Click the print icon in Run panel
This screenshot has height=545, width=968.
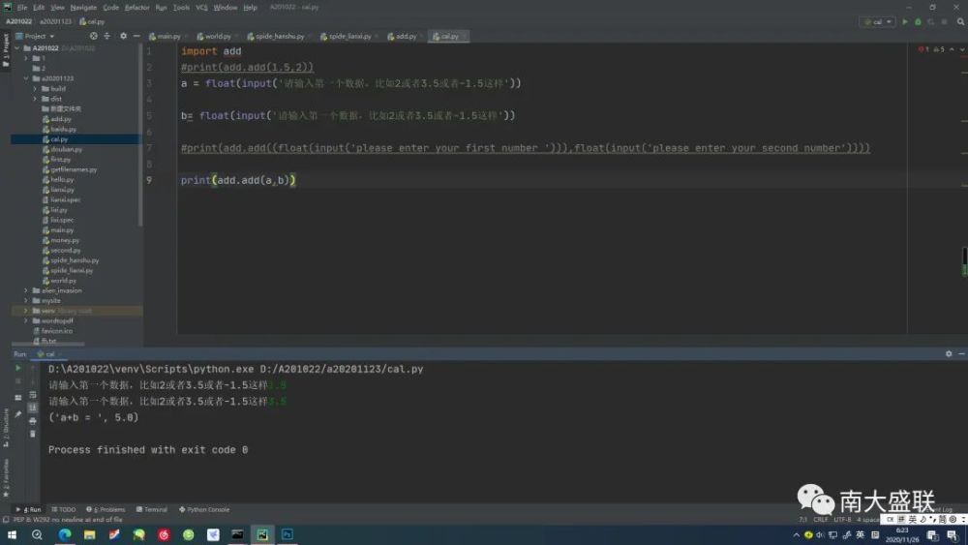(x=33, y=421)
